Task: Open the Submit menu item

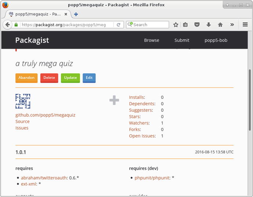Action: click(181, 40)
